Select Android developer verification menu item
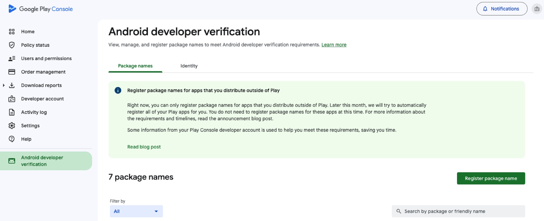Image resolution: width=544 pixels, height=221 pixels. (x=46, y=161)
